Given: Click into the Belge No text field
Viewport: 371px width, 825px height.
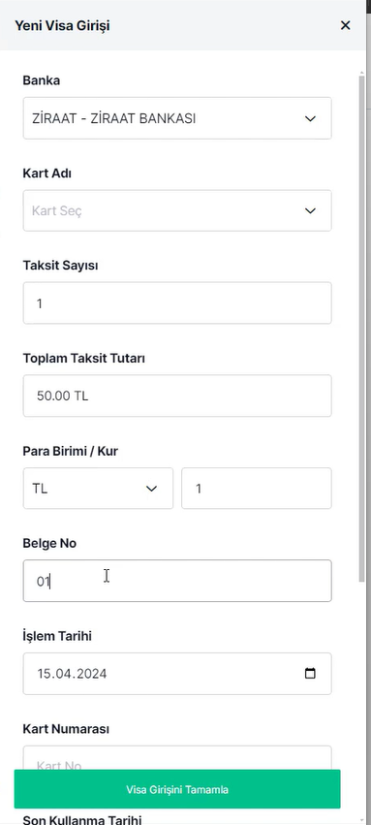Looking at the screenshot, I should [177, 581].
